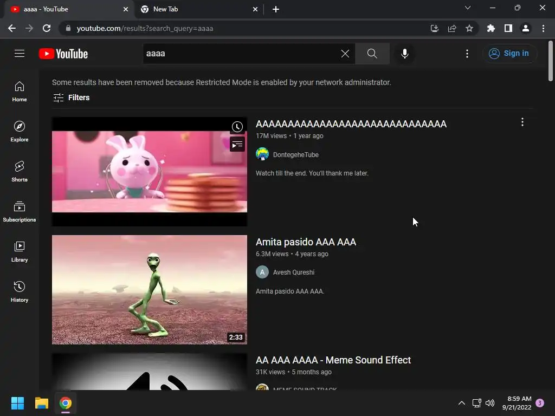Open Subscriptions in sidebar
Image resolution: width=555 pixels, height=416 pixels.
click(20, 212)
